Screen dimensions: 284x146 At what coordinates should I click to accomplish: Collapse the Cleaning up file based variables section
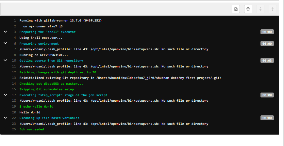click(6, 118)
